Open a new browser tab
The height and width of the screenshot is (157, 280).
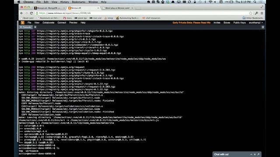[x=138, y=8]
